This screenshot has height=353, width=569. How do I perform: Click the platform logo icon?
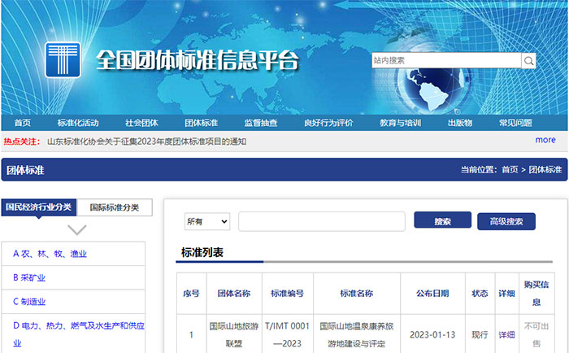pyautogui.click(x=63, y=60)
